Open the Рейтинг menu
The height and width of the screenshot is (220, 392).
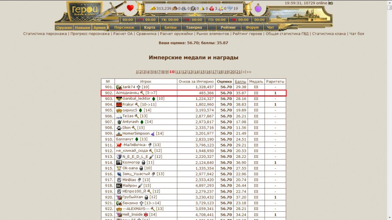pos(228,27)
